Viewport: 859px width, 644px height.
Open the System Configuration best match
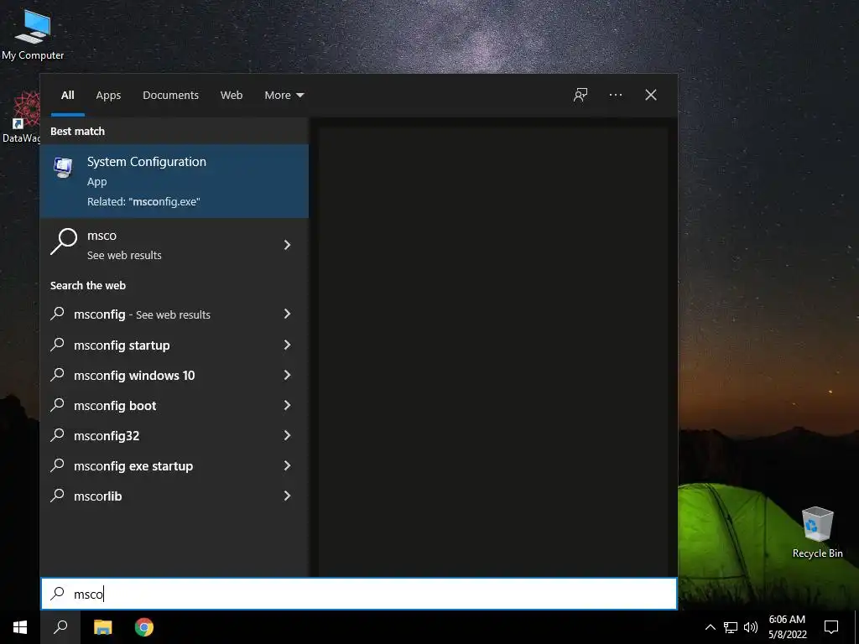click(x=174, y=181)
